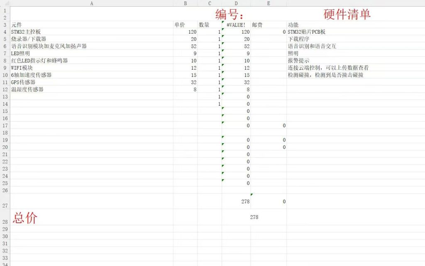Click the error triangle beside the WIFI模块 subtotal 12
The image size is (425, 266).
click(223, 66)
